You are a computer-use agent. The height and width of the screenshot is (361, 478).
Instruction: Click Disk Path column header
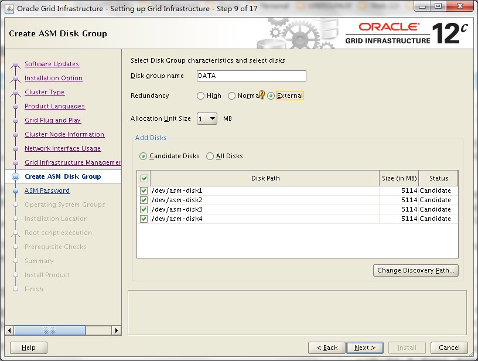[x=265, y=178]
